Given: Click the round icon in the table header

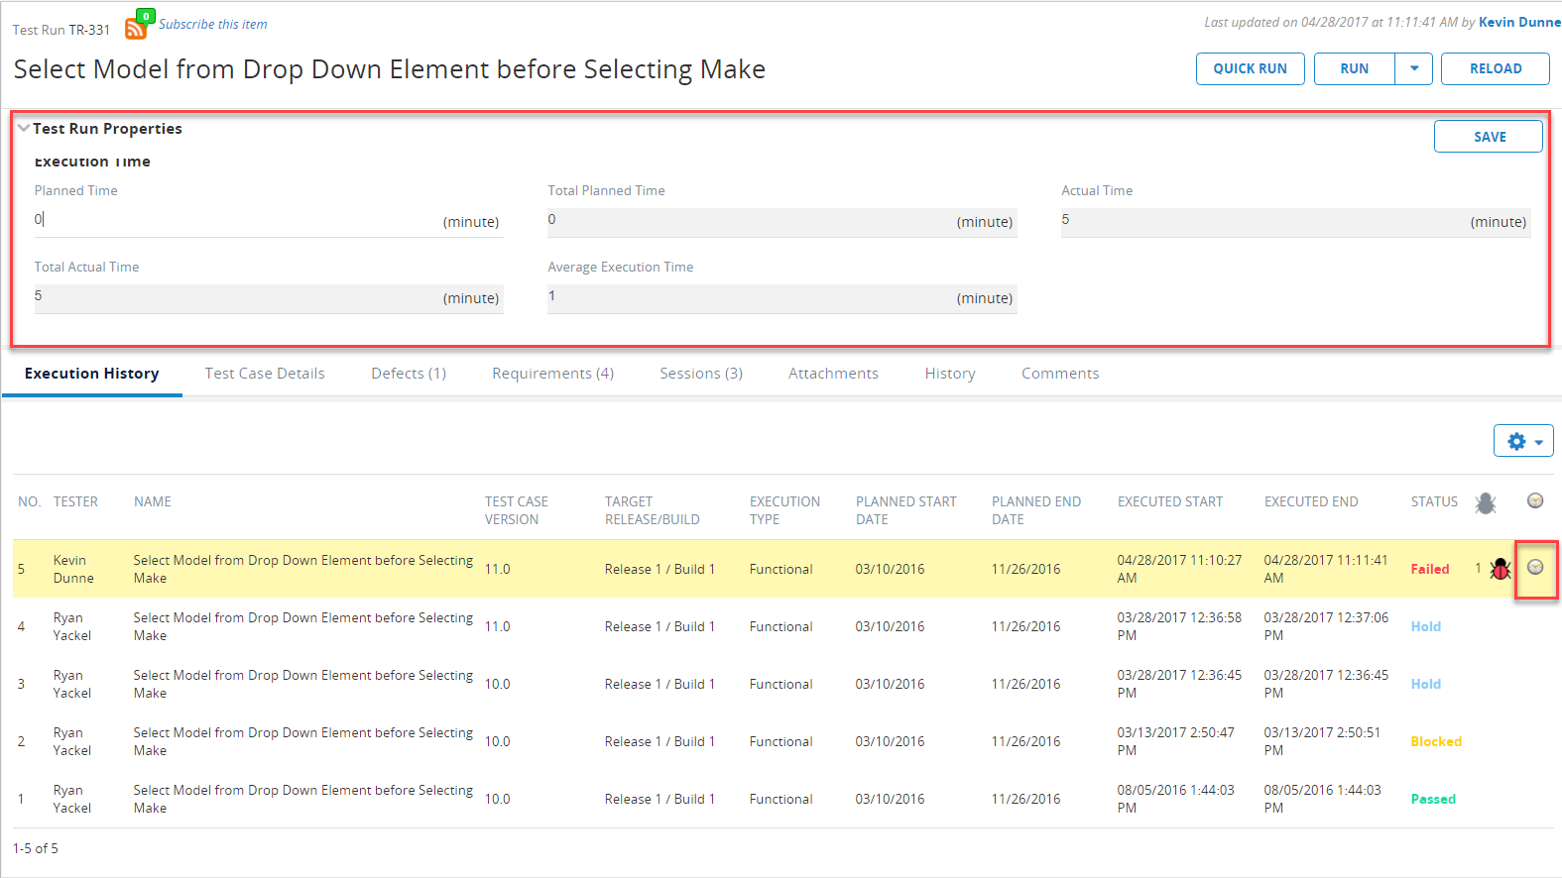Looking at the screenshot, I should [1535, 501].
